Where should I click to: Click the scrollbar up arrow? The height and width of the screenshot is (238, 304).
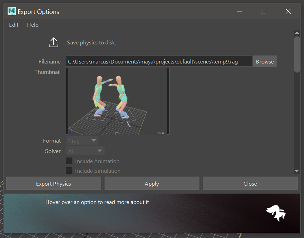(297, 33)
